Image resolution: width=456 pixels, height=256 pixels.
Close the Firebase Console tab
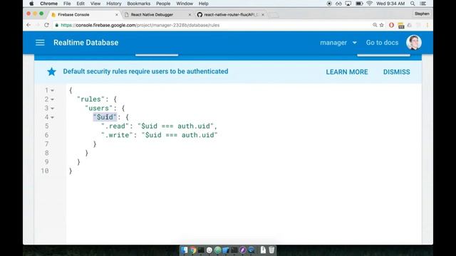(x=117, y=14)
